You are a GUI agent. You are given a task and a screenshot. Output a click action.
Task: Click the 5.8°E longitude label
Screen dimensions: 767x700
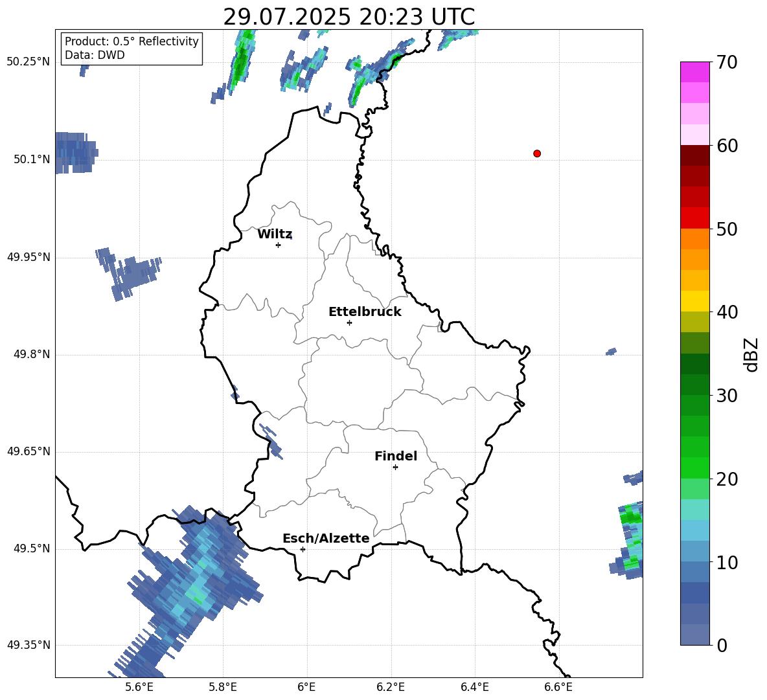(223, 687)
